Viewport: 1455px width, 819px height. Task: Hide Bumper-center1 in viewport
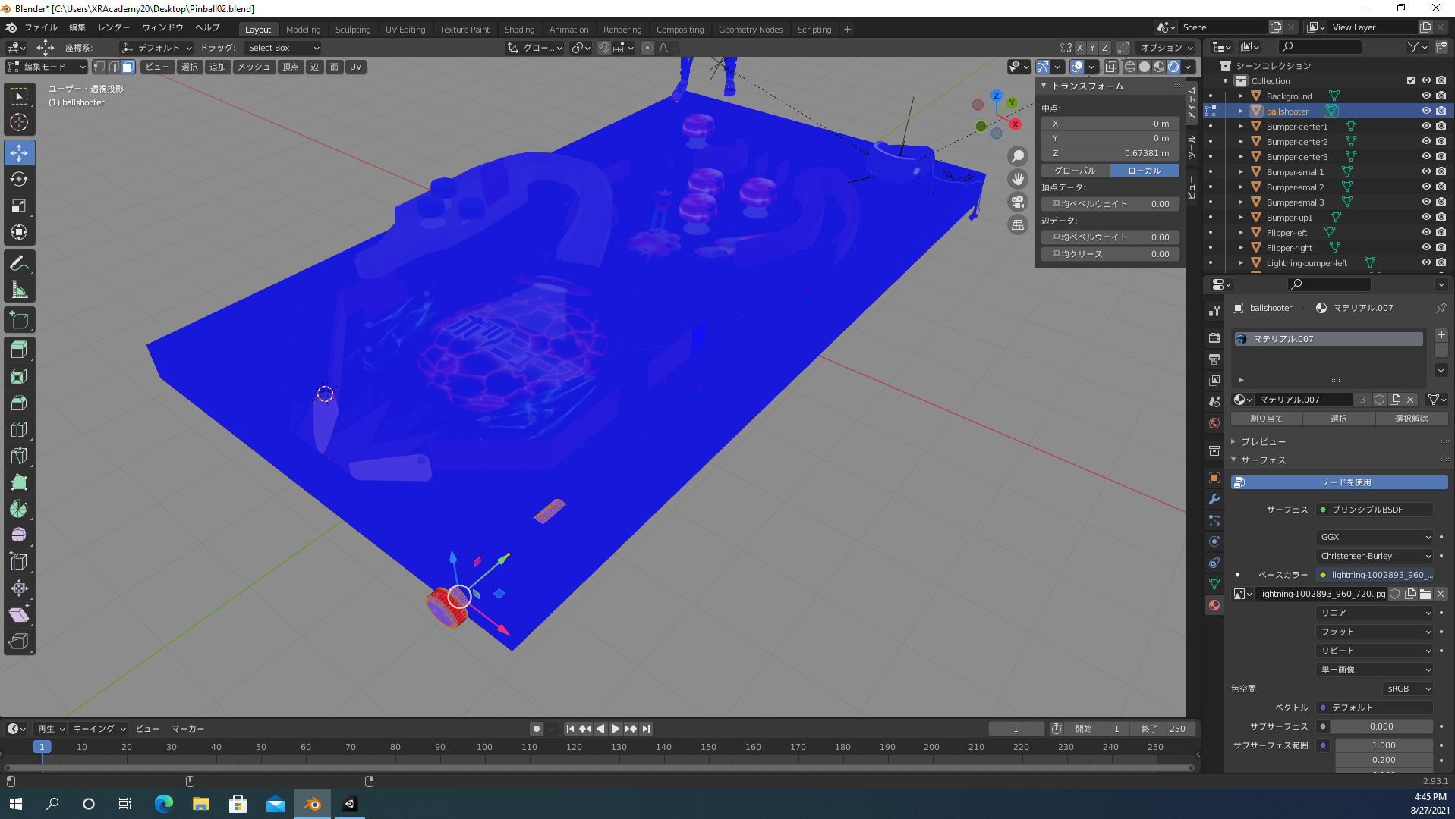[1426, 127]
